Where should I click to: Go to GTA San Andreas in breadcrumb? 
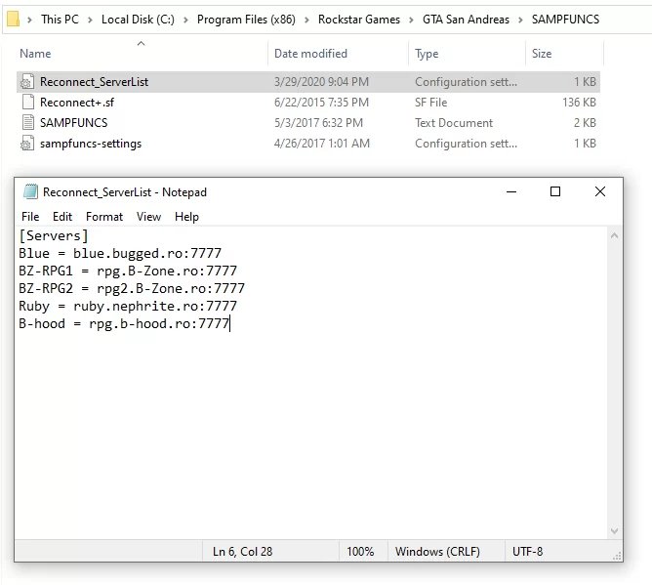(466, 20)
